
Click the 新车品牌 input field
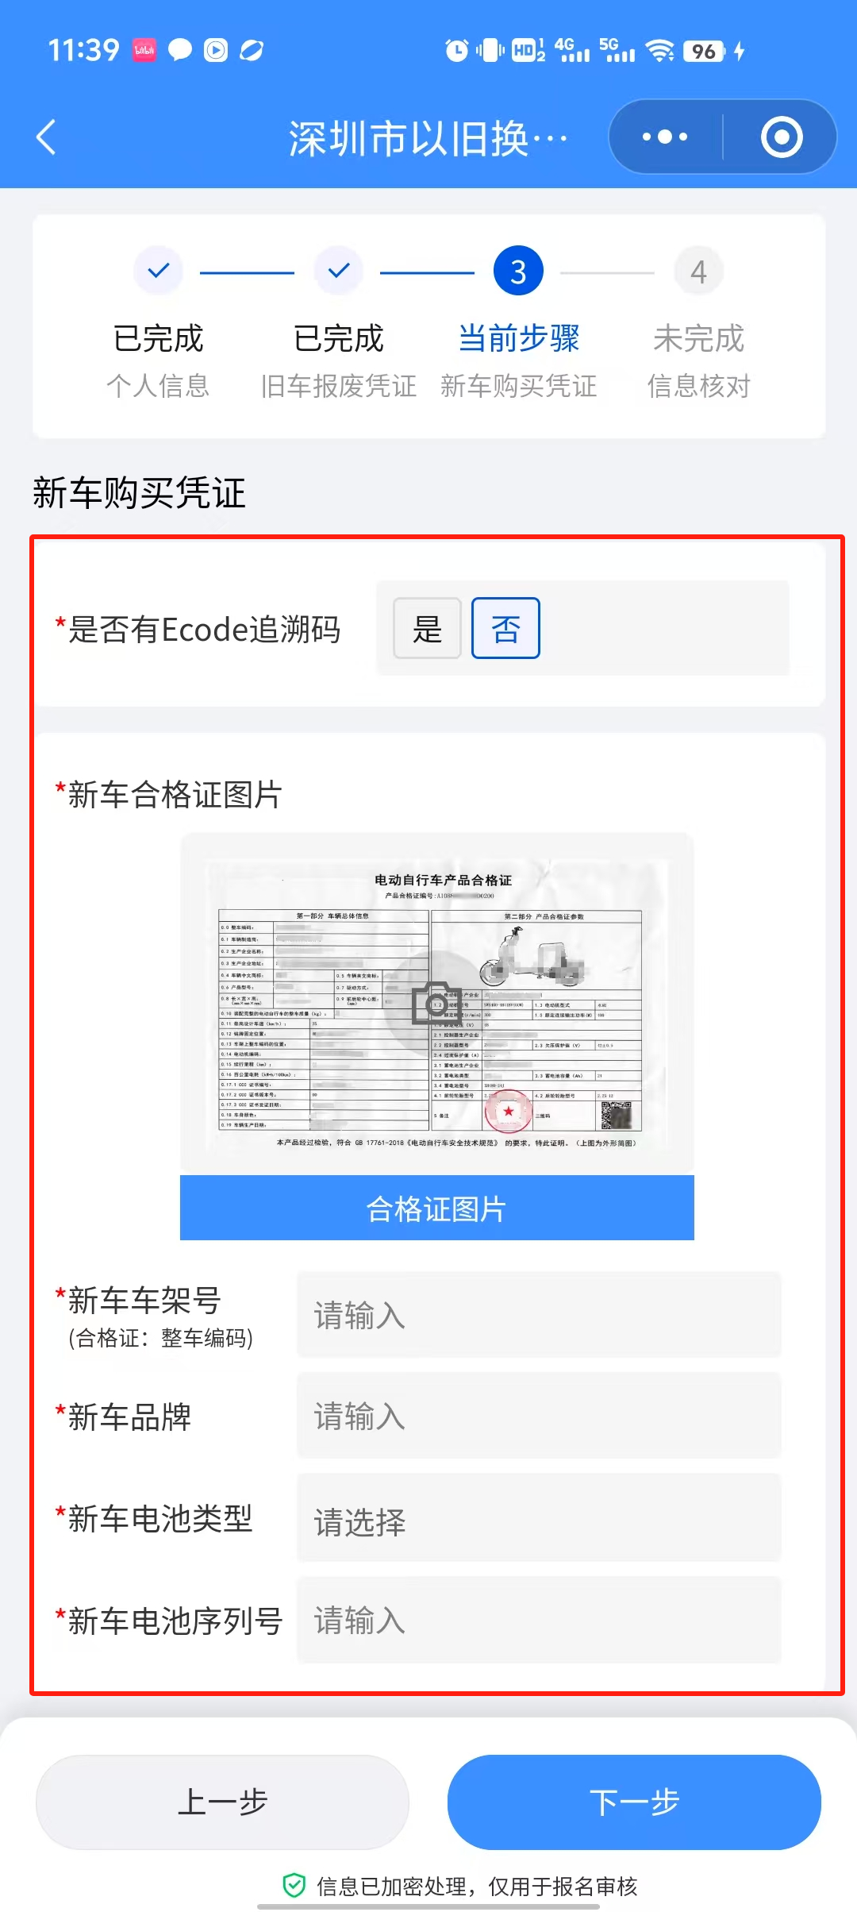click(539, 1416)
